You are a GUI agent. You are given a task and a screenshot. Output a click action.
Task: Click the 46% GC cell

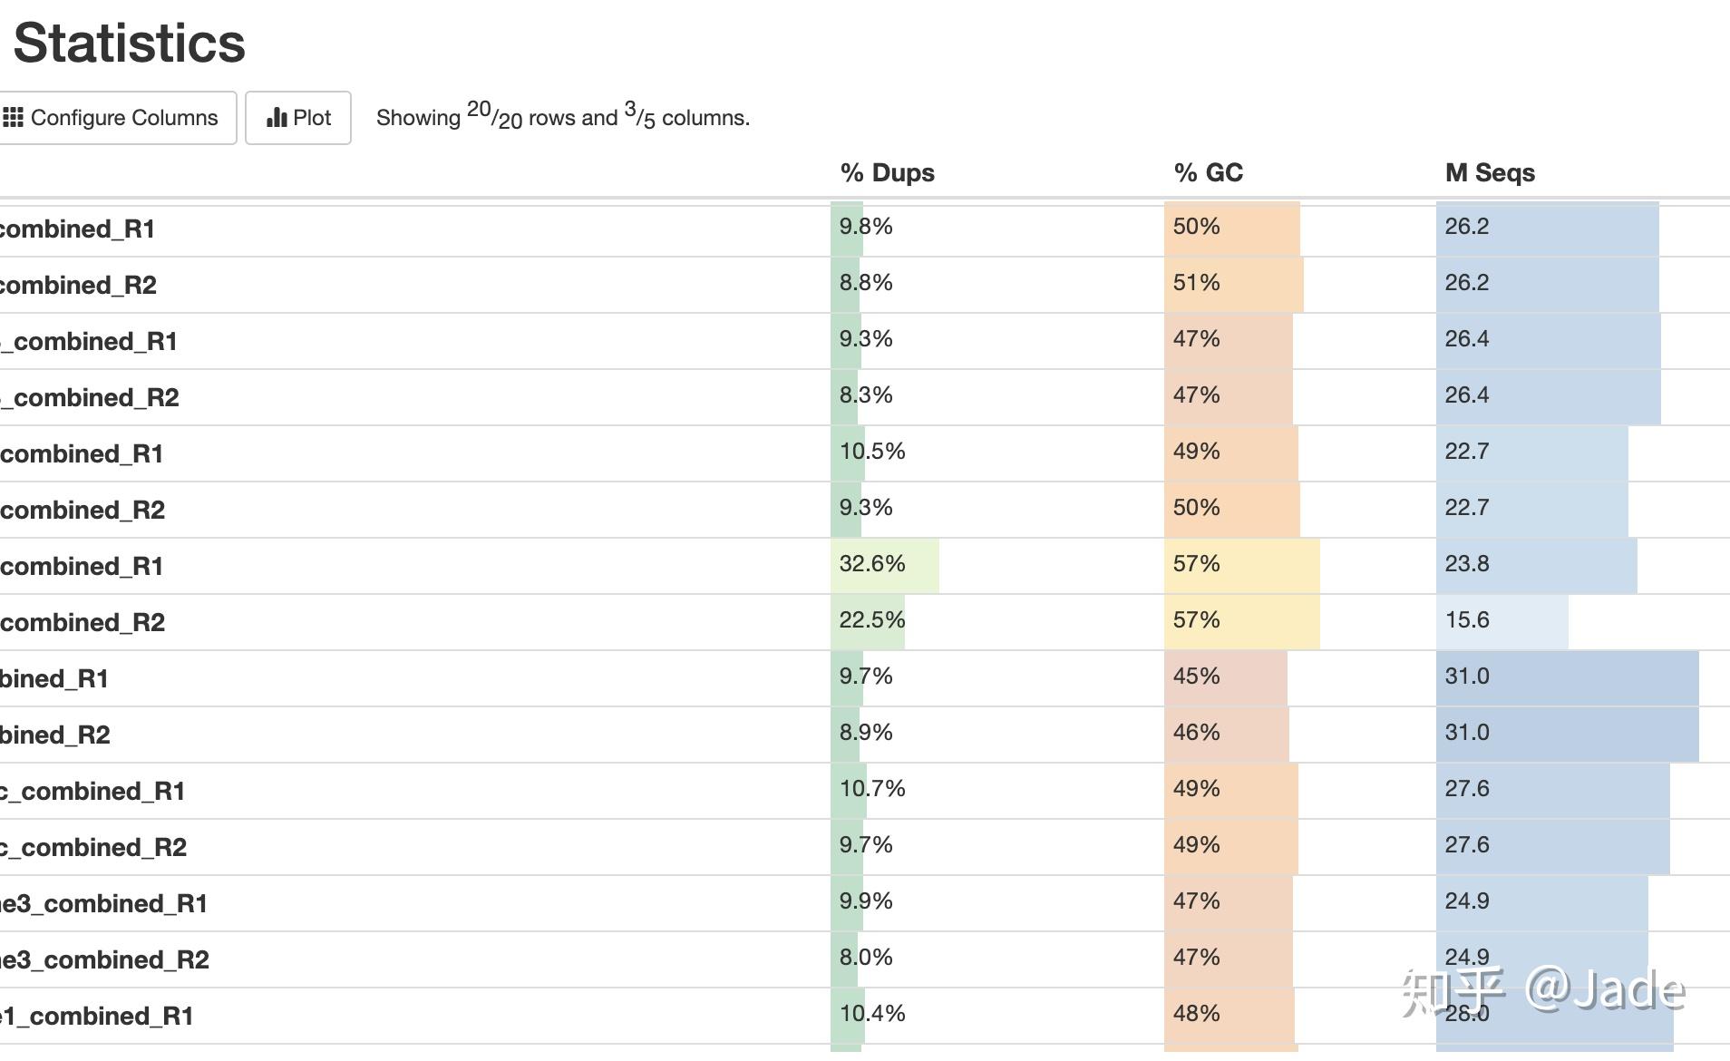tap(1226, 734)
